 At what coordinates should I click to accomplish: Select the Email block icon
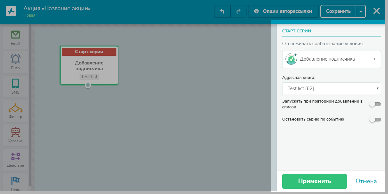tap(15, 35)
